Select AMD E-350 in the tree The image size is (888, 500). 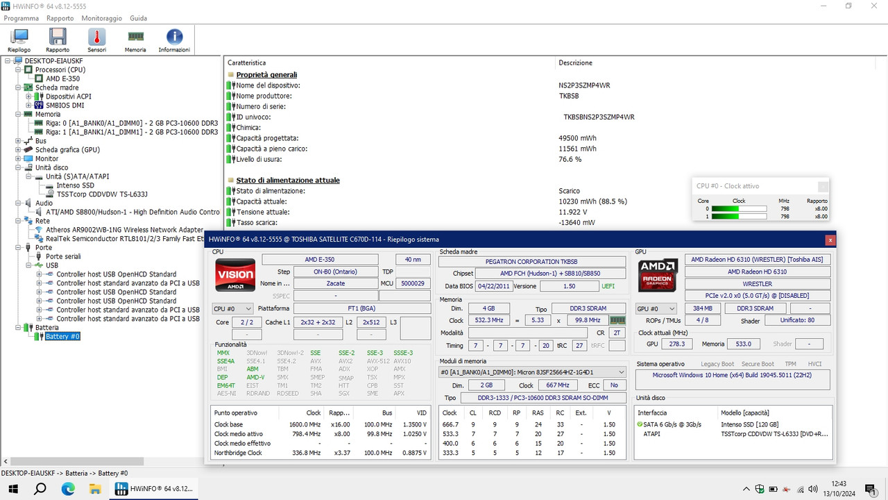click(62, 78)
